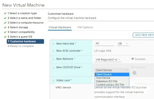Viewport: 154px width, 99px height.
Task: Choose Client Device from the list
Action: tap(112, 74)
